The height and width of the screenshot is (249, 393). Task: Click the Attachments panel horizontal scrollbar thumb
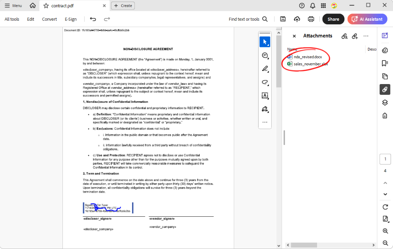(304, 245)
